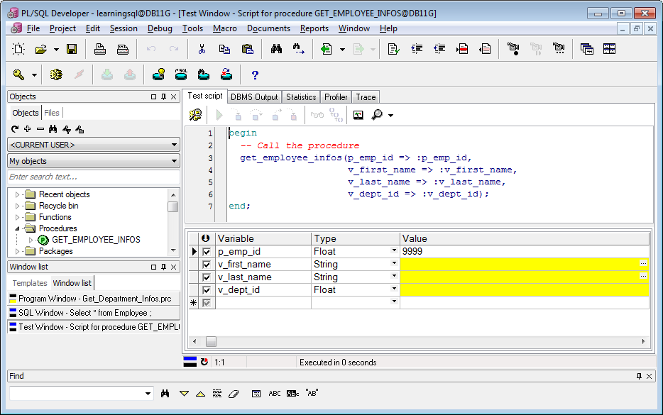Screen dimensions: 663x415
Task: Uncheck the v_dept_id variable checkbox
Action: (207, 290)
